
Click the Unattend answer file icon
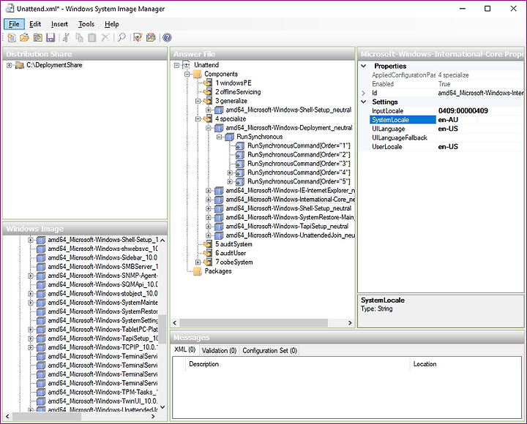point(187,65)
